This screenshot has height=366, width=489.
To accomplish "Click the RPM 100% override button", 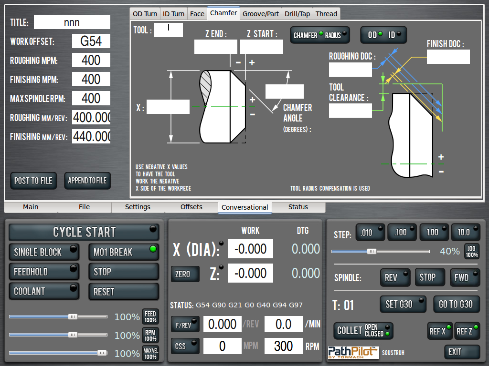I will pyautogui.click(x=150, y=335).
